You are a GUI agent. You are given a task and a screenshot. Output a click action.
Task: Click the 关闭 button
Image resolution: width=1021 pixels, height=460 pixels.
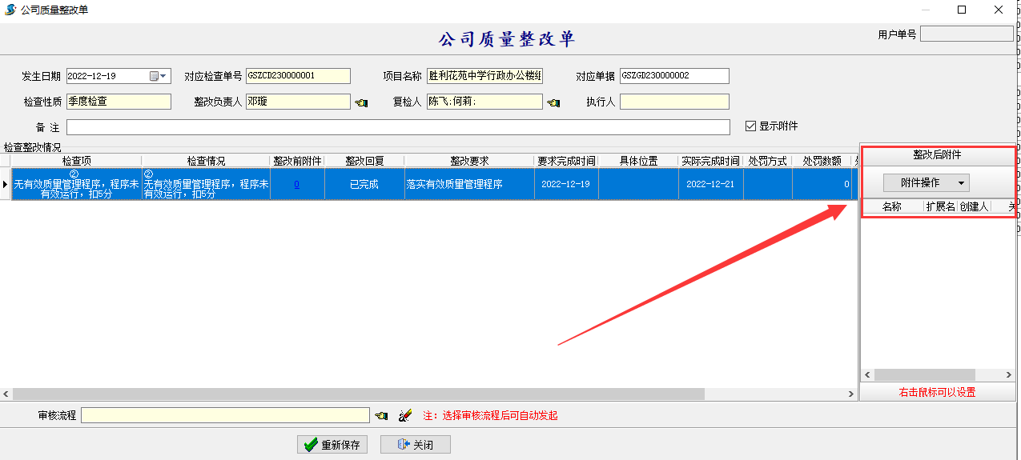pos(415,445)
